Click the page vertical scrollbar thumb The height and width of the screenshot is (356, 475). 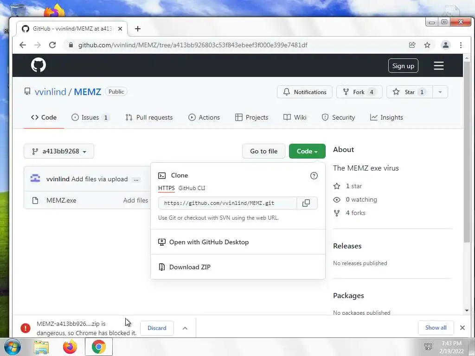(467, 152)
